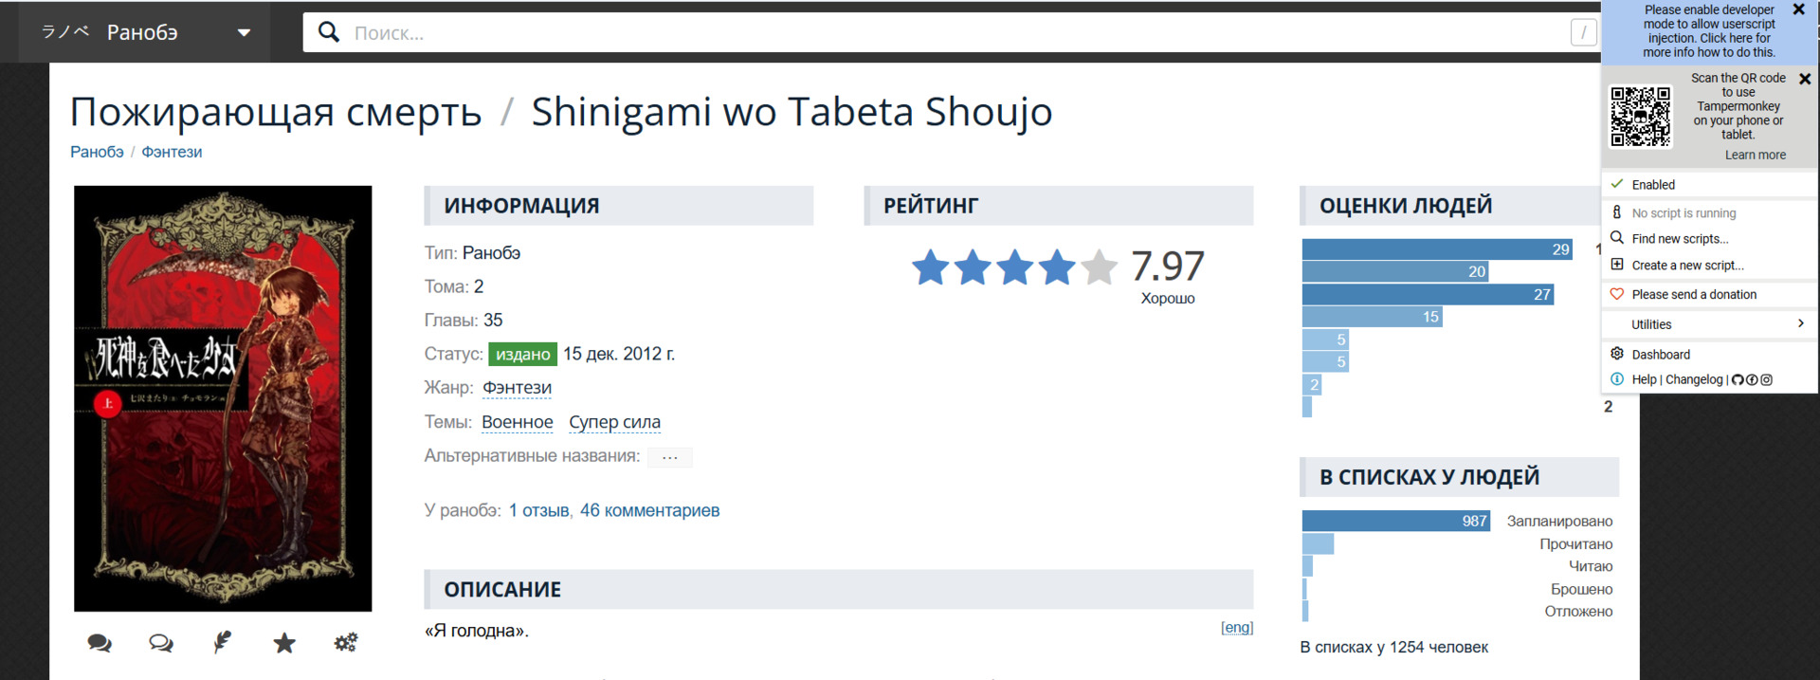Click the Фэнтези breadcrumb link
Screen dimensions: 1820x680
[172, 152]
